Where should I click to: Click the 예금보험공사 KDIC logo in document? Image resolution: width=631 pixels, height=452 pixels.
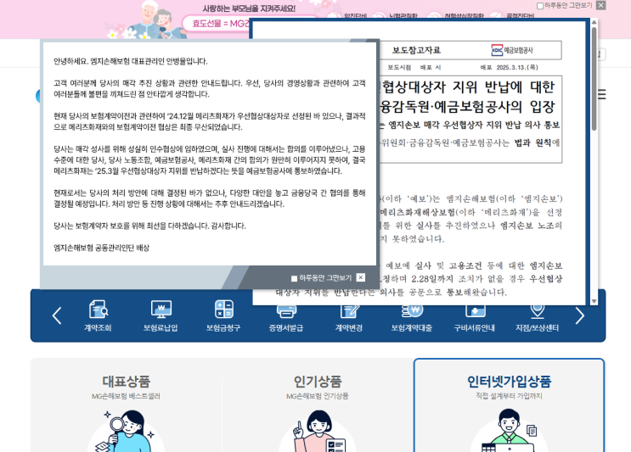(x=512, y=50)
